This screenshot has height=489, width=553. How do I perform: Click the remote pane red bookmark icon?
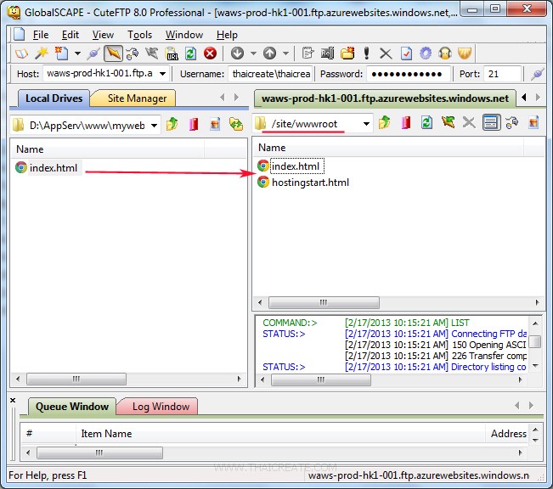[406, 123]
